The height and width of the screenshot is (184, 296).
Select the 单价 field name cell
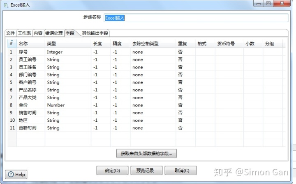pyautogui.click(x=31, y=105)
